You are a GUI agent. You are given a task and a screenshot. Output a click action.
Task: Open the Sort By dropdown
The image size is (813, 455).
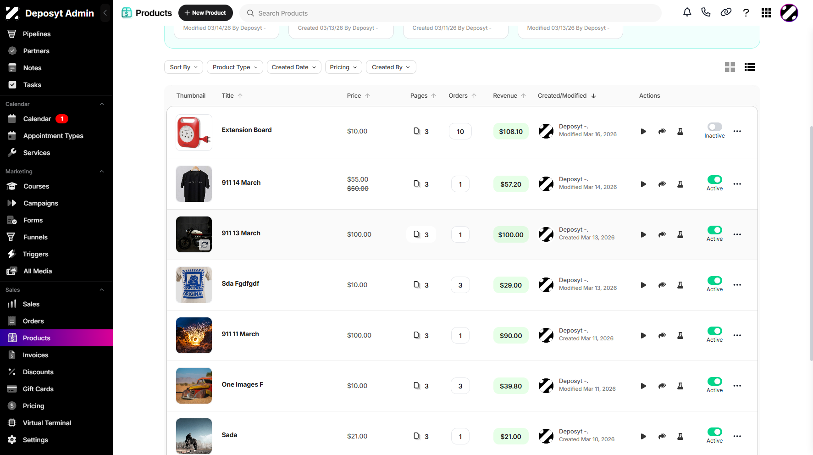point(184,67)
